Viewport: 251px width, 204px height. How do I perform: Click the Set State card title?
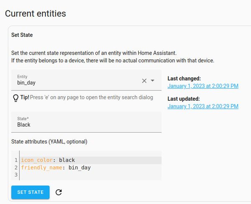pos(22,35)
